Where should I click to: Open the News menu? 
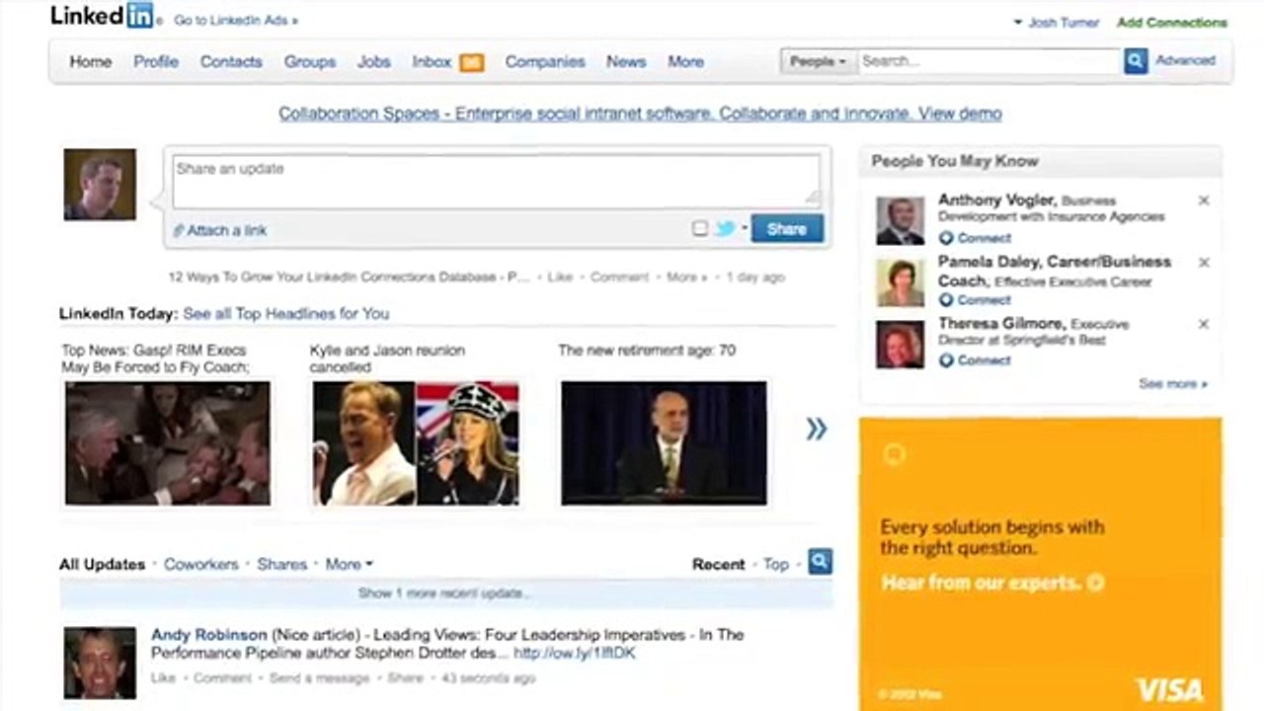[626, 62]
